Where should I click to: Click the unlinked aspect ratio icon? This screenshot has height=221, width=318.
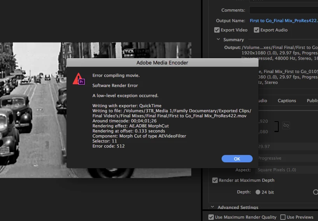coord(286,125)
